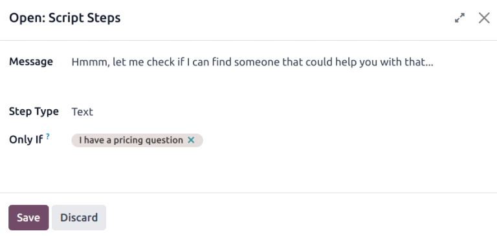Save the script step

pyautogui.click(x=28, y=218)
